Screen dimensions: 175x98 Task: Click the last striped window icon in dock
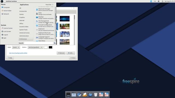click(x=107, y=94)
